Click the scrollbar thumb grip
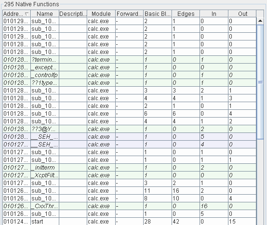Screen dimensions: 267x225 point(260,82)
